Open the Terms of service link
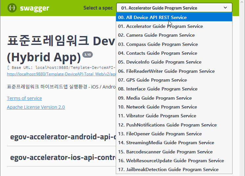Viewport: 245px width, 176px height. click(24, 98)
